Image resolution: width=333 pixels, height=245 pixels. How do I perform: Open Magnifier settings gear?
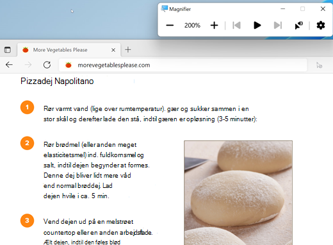click(x=321, y=26)
